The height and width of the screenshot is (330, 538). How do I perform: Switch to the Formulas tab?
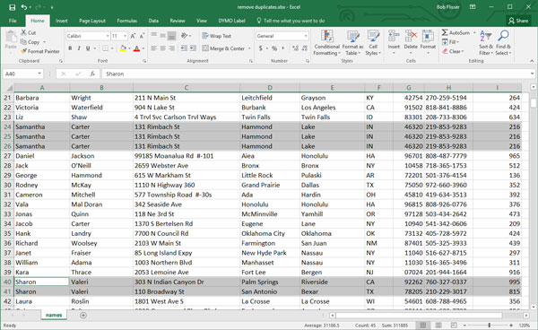coord(127,21)
